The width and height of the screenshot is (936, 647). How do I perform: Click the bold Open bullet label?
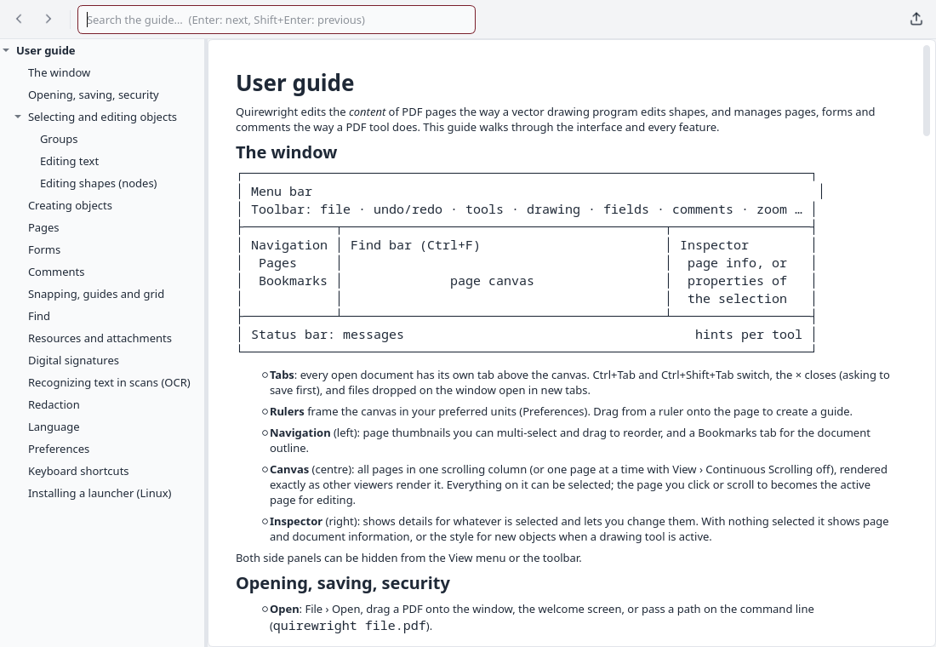[x=284, y=610]
